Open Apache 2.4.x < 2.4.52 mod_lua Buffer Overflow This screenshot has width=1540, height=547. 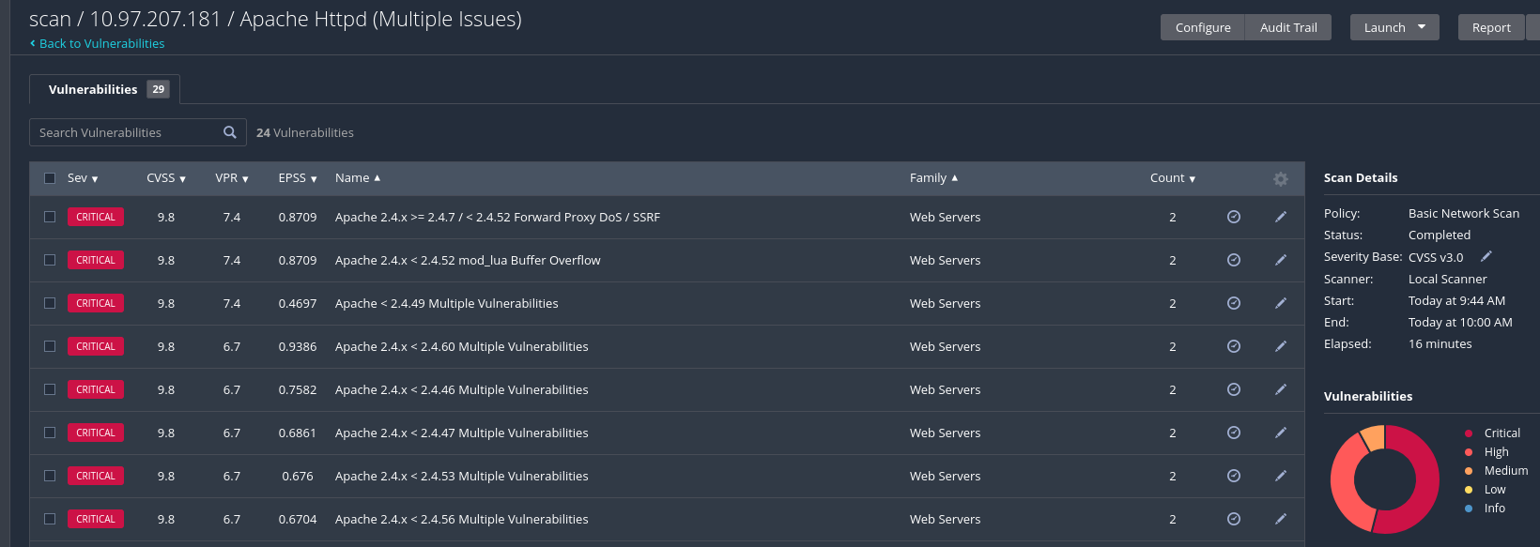468,260
